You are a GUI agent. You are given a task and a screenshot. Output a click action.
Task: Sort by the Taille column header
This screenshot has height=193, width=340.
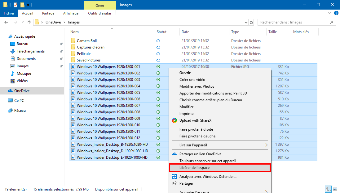coord(272,32)
